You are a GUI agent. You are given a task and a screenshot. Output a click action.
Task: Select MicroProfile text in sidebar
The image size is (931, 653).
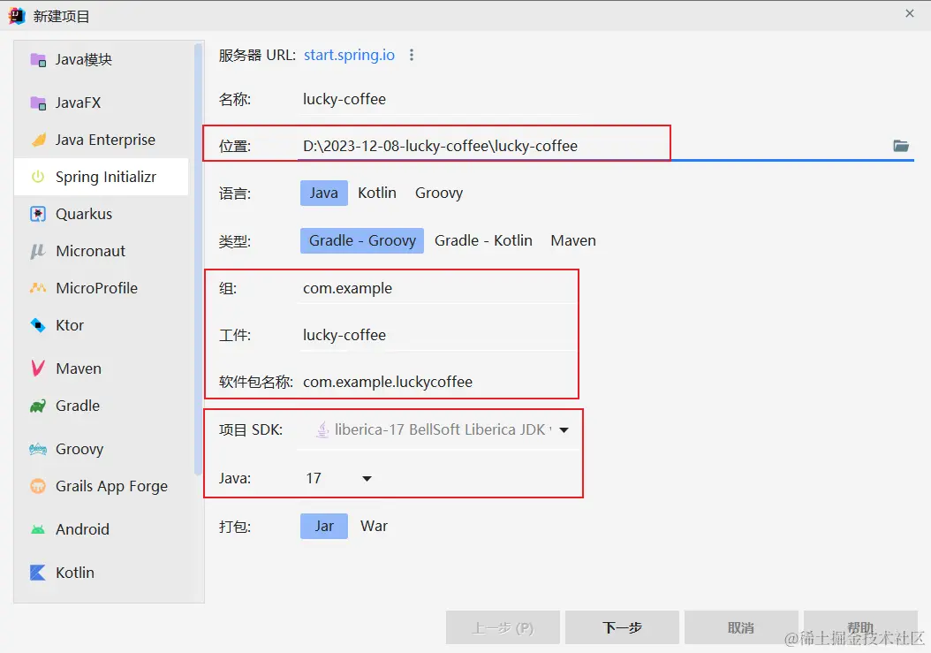click(x=97, y=288)
